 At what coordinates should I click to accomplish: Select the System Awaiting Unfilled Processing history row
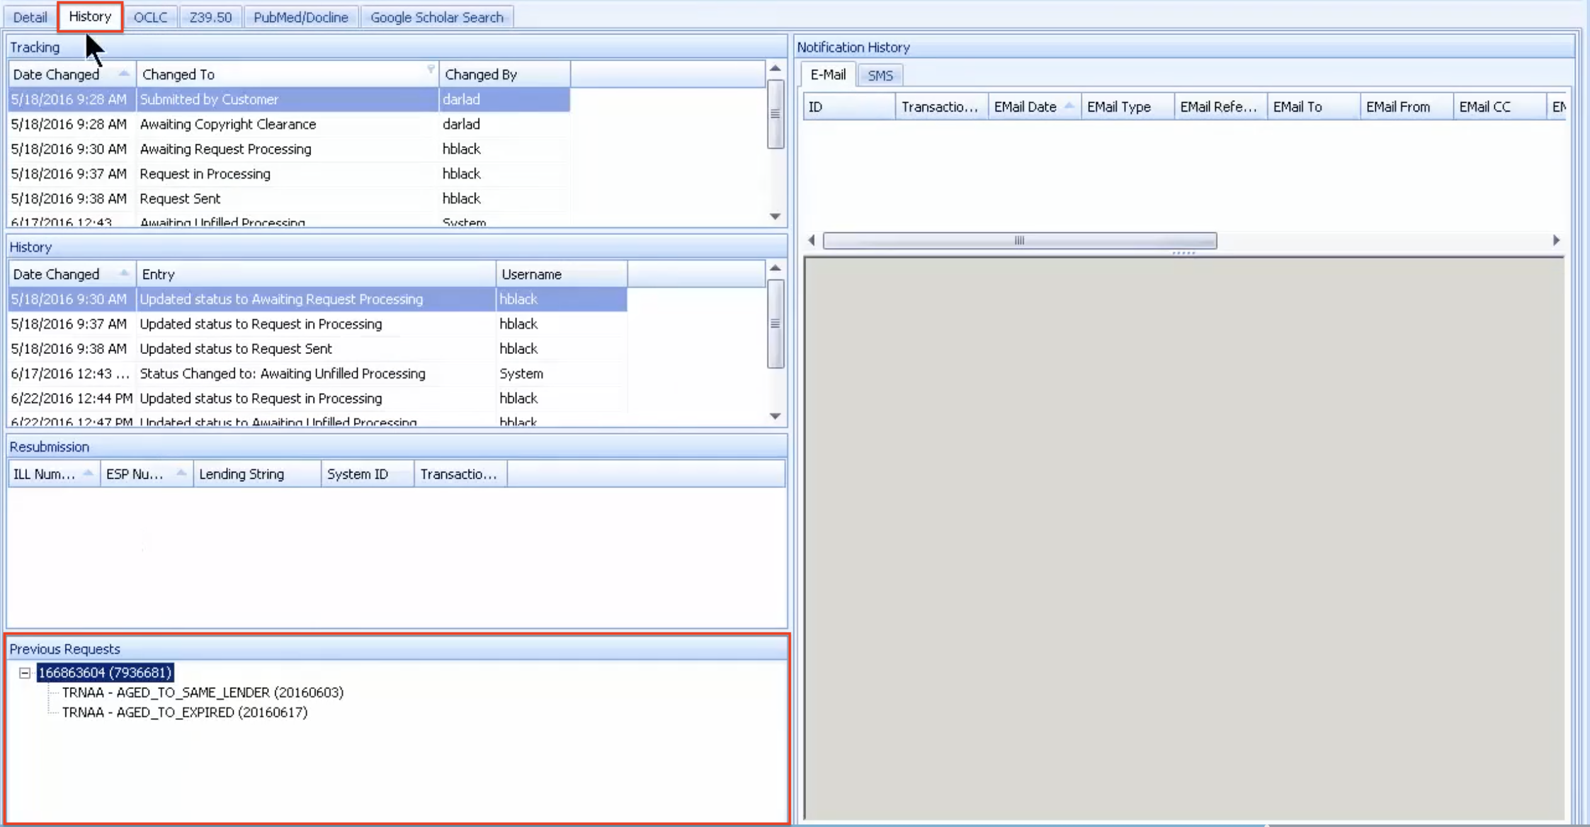coord(282,374)
